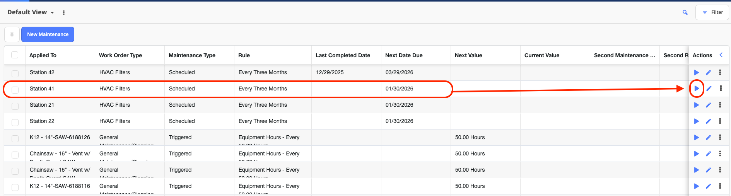
Task: Collapse the Actions column with the chevron
Action: point(721,55)
